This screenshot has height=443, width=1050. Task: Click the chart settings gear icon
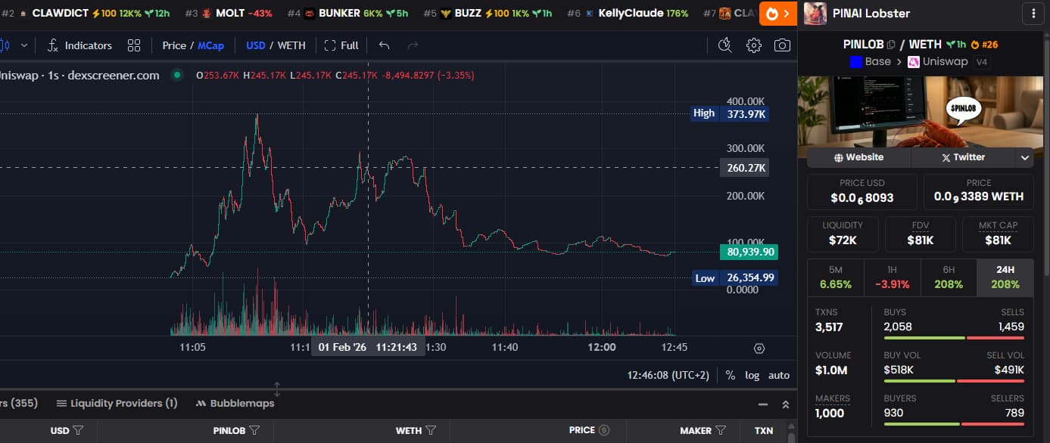(x=753, y=45)
